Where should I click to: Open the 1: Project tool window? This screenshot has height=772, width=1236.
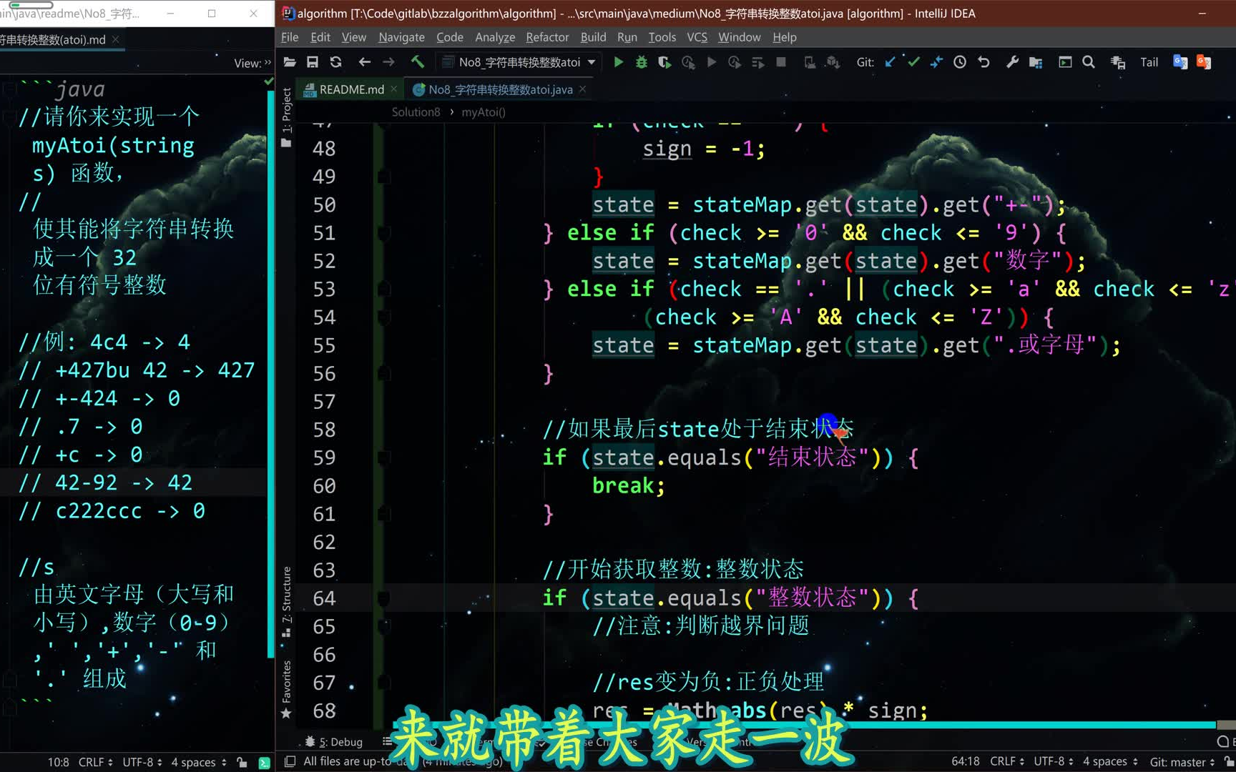[x=286, y=117]
